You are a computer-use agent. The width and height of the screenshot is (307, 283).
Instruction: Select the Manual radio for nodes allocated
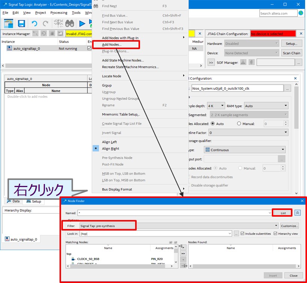pyautogui.click(x=239, y=124)
